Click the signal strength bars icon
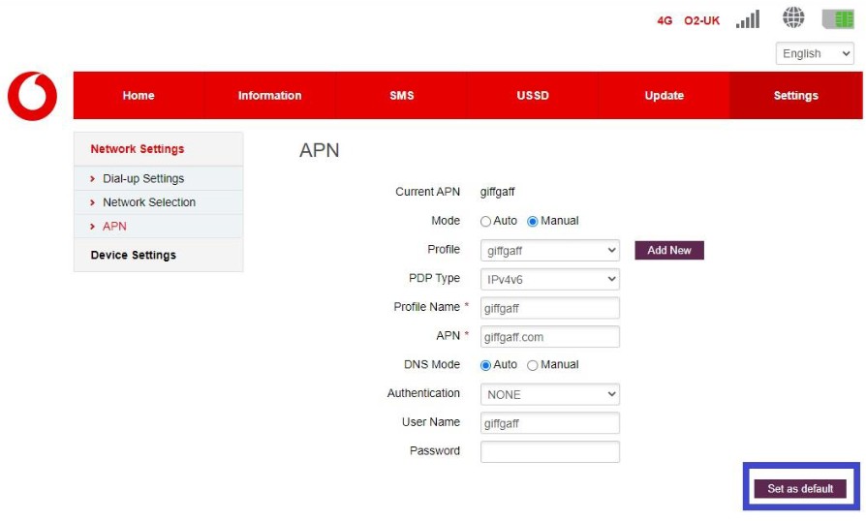Screen dimensions: 866x522 [x=747, y=19]
